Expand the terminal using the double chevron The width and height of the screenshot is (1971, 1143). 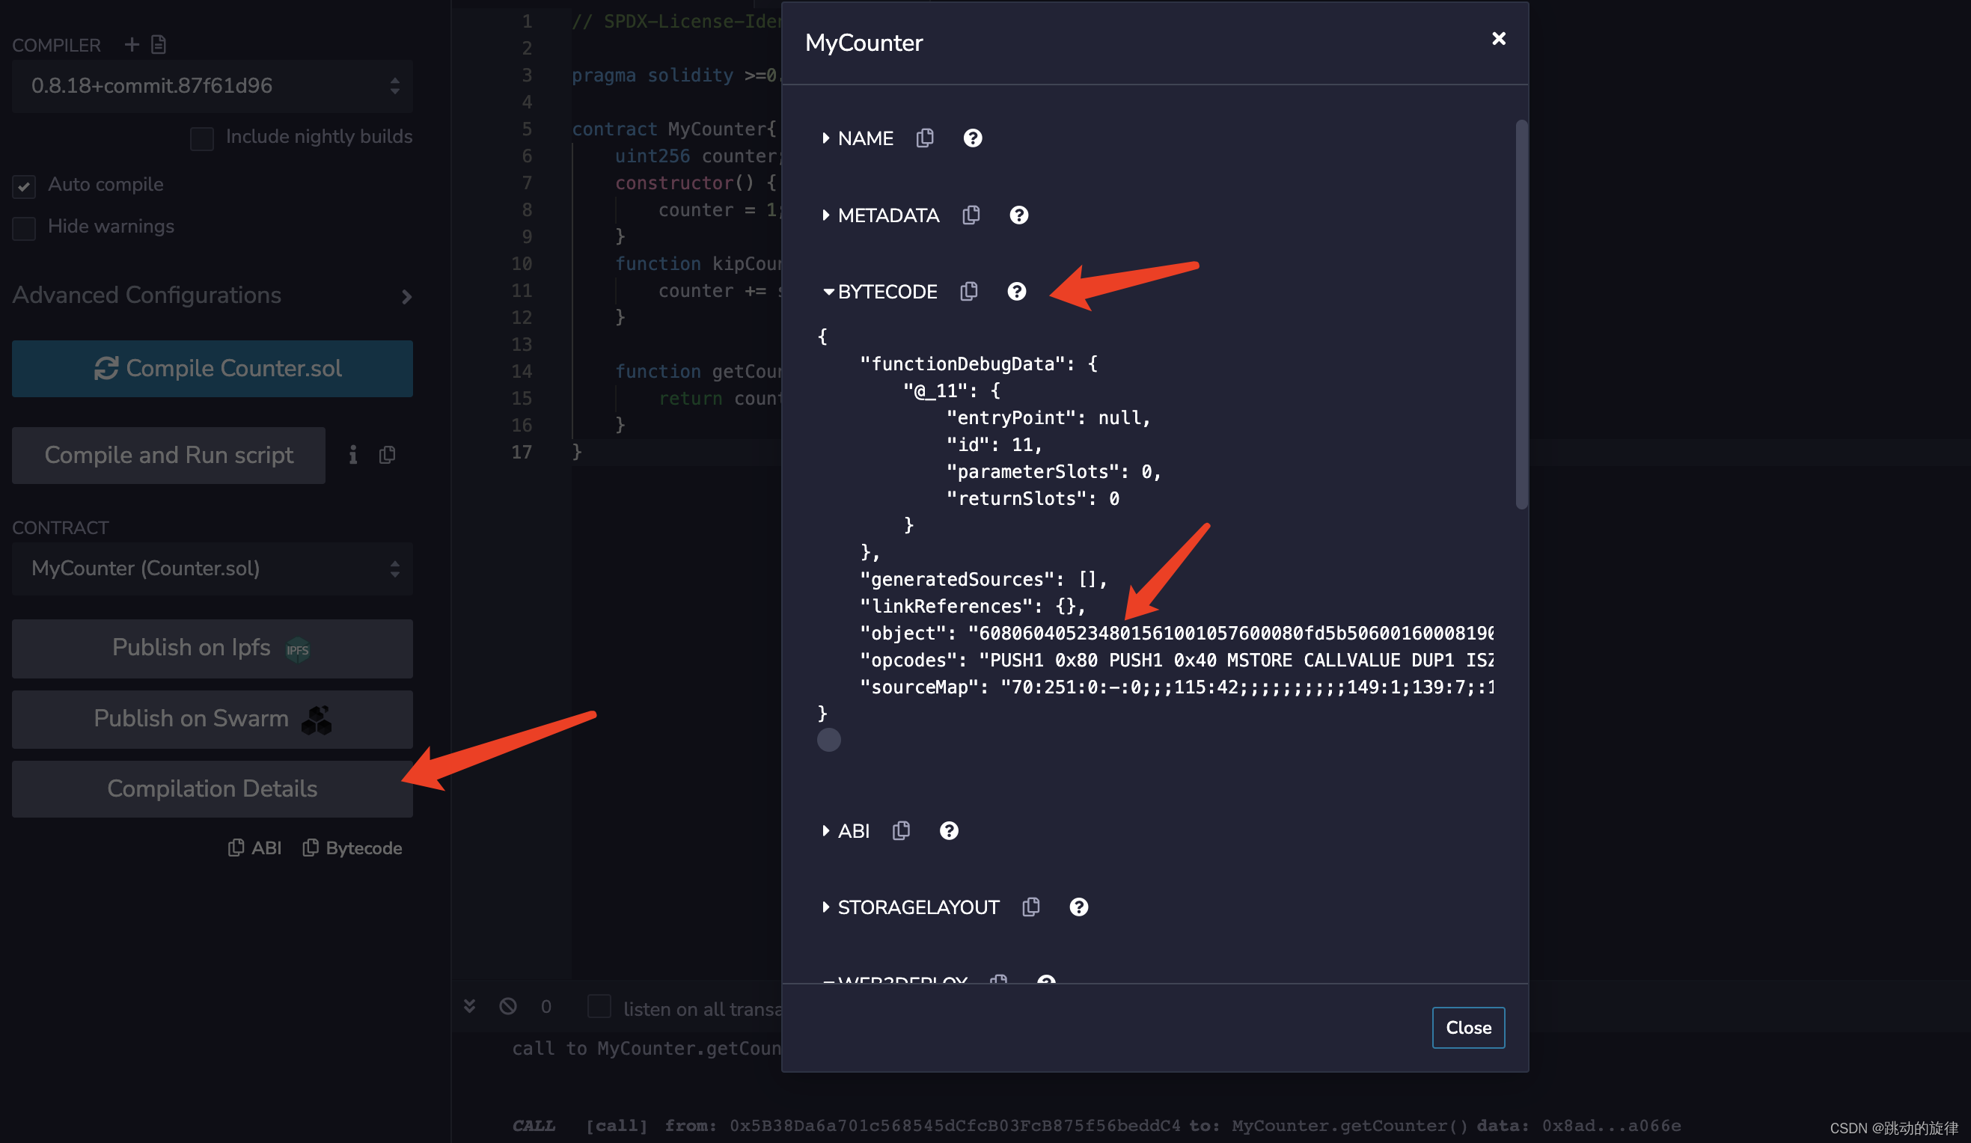(x=469, y=1007)
